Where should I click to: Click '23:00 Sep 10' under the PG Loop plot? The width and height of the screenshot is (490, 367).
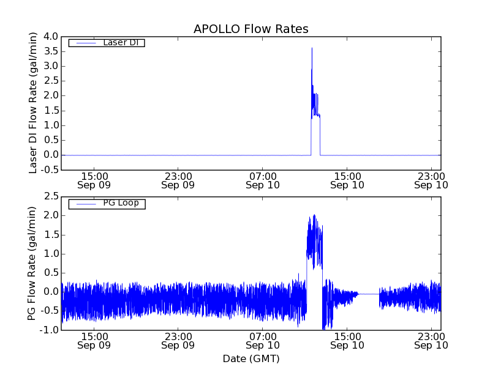pyautogui.click(x=431, y=341)
